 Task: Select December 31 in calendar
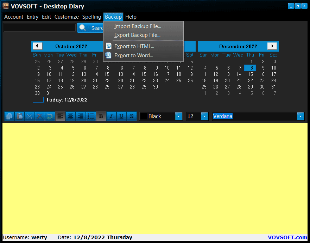coord(274,87)
